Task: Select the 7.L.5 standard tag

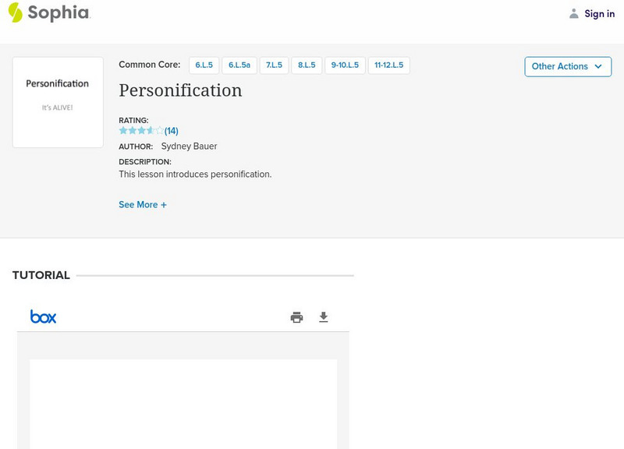Action: pyautogui.click(x=274, y=65)
